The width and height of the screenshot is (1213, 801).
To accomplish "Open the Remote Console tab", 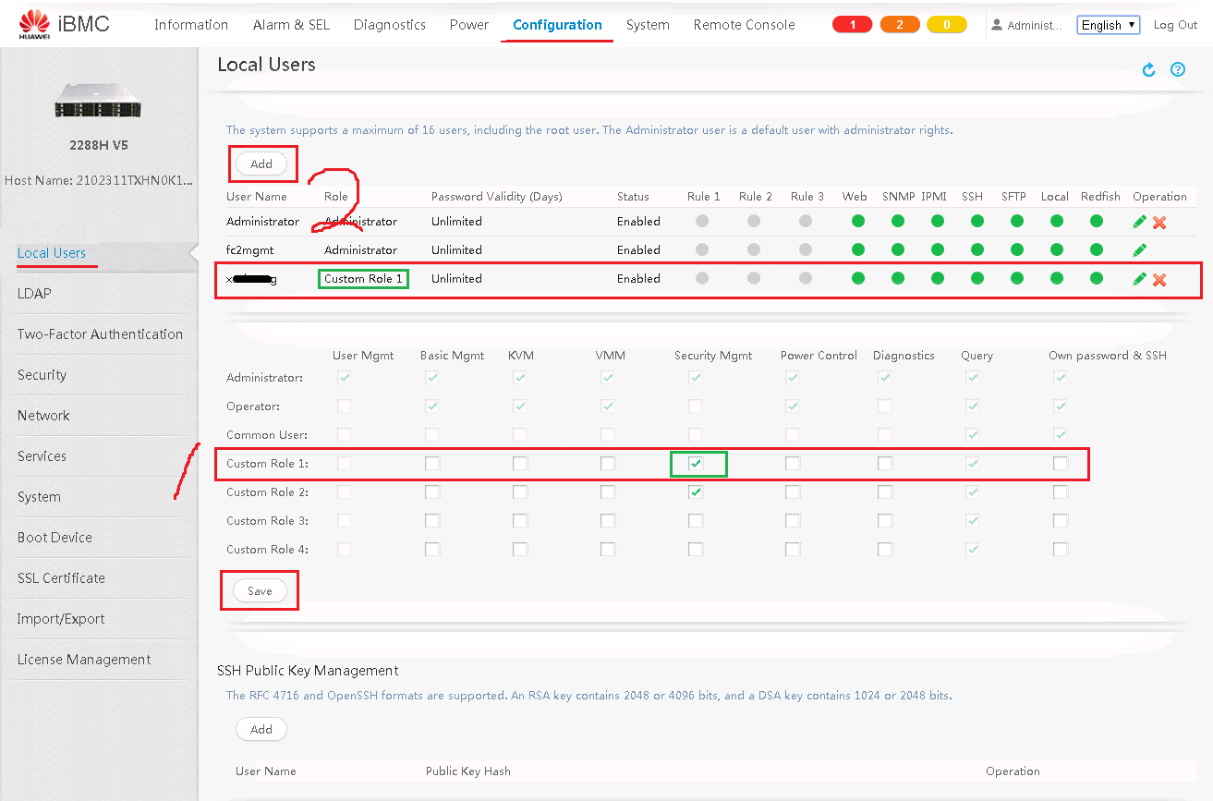I will pos(745,25).
